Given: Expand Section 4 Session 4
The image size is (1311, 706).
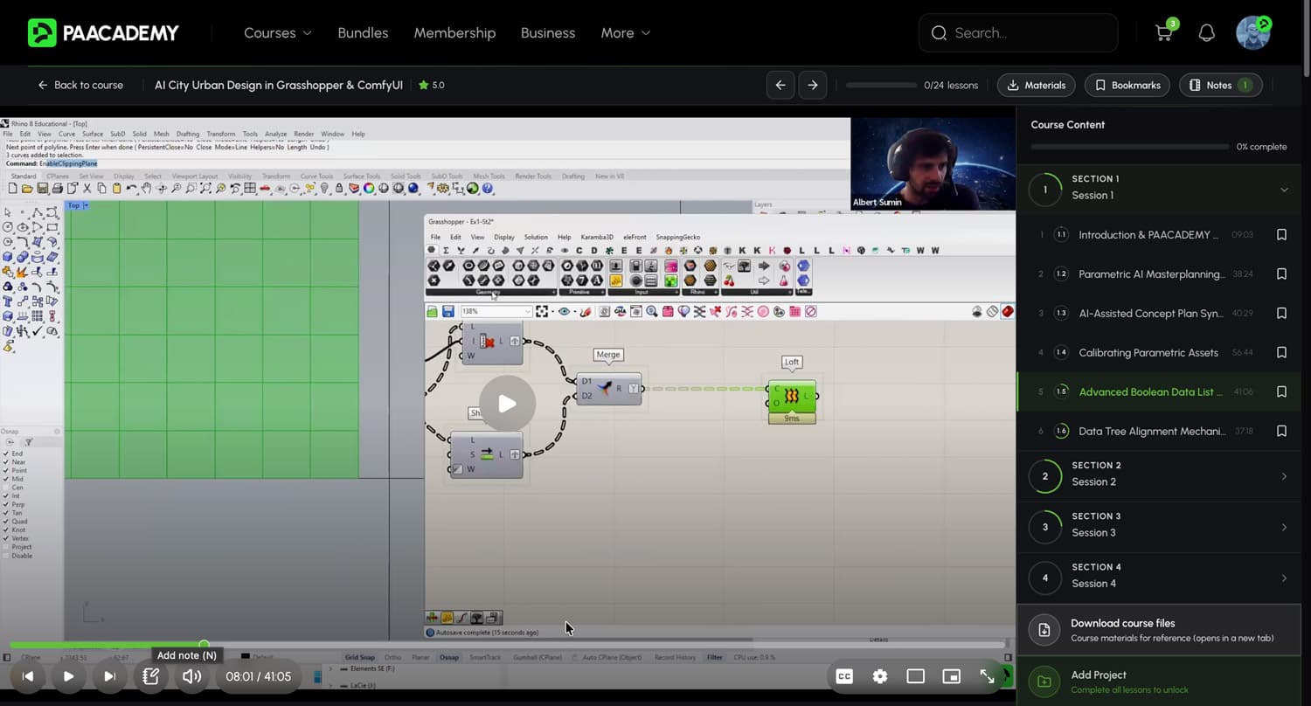Looking at the screenshot, I should pos(1158,578).
